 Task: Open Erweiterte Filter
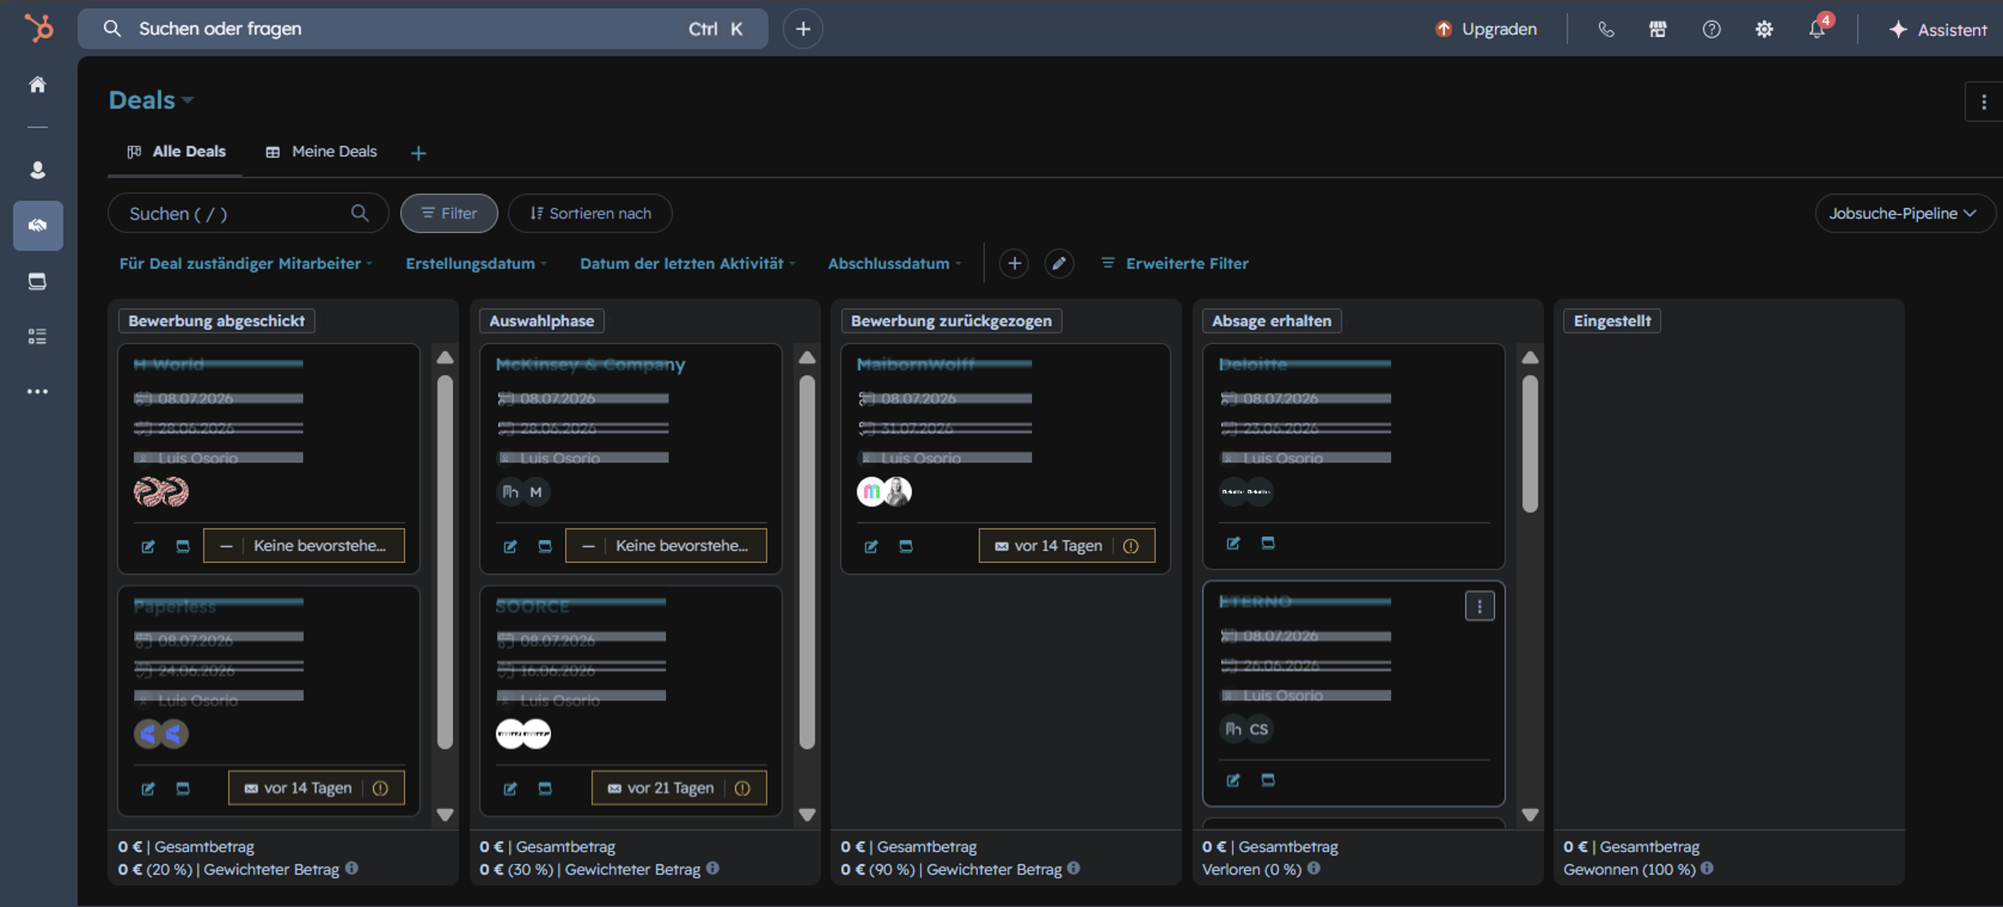(1175, 263)
